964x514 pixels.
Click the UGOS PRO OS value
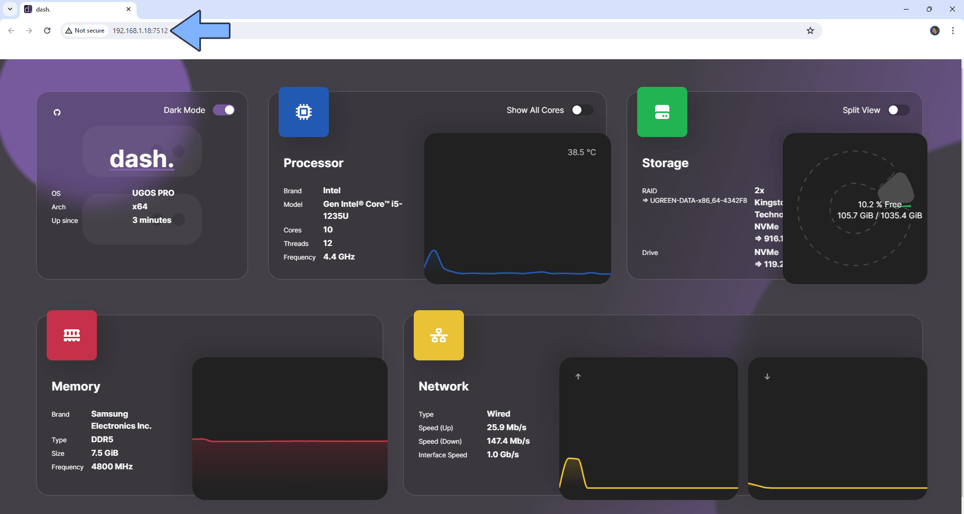click(153, 193)
